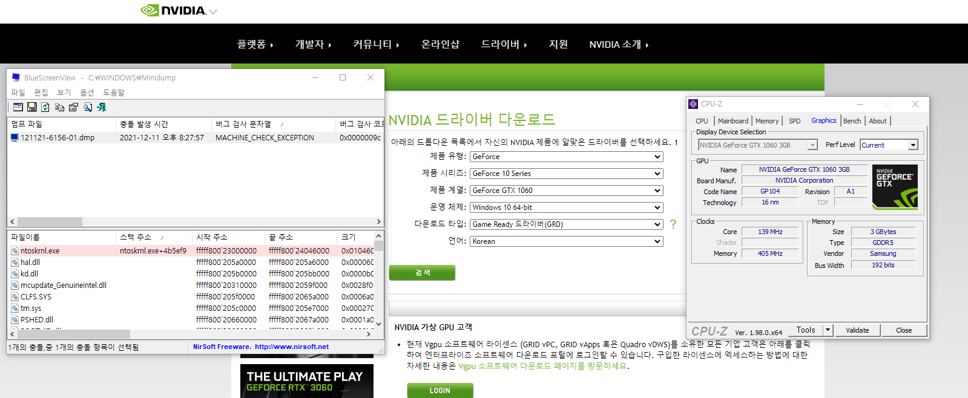The width and height of the screenshot is (968, 398).
Task: Open the GeForce GTX 1060 product dropdown
Action: tap(567, 191)
